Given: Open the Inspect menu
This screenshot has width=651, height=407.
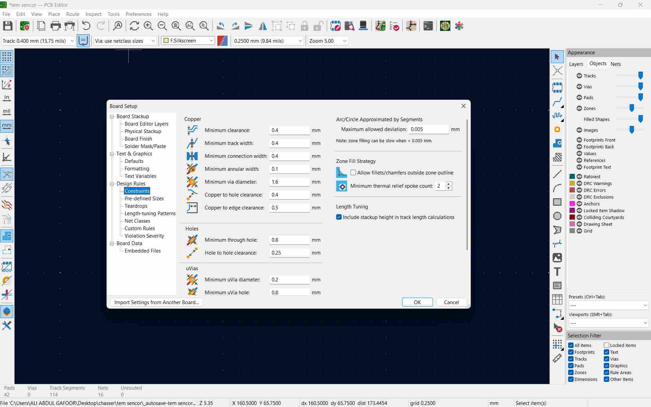Looking at the screenshot, I should tap(93, 14).
